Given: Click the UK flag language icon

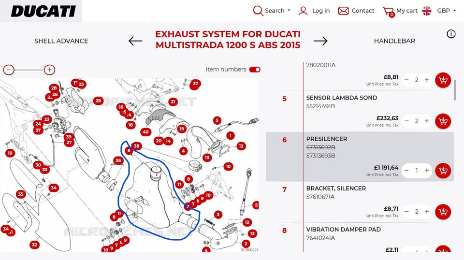Looking at the screenshot, I should coord(427,11).
